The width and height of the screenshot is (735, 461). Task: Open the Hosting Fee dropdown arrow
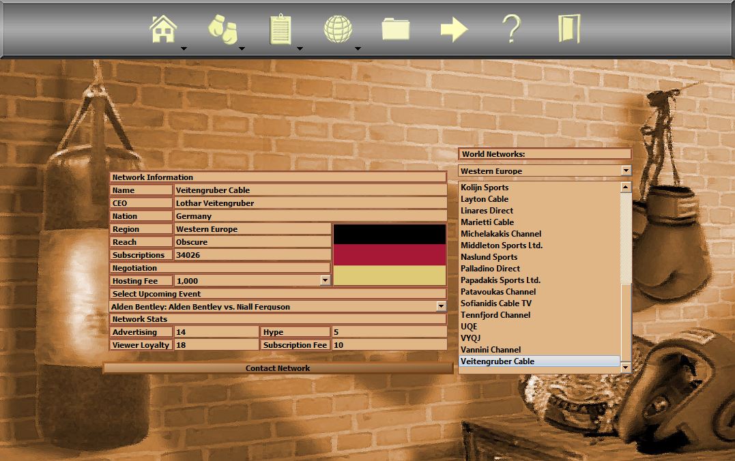326,280
